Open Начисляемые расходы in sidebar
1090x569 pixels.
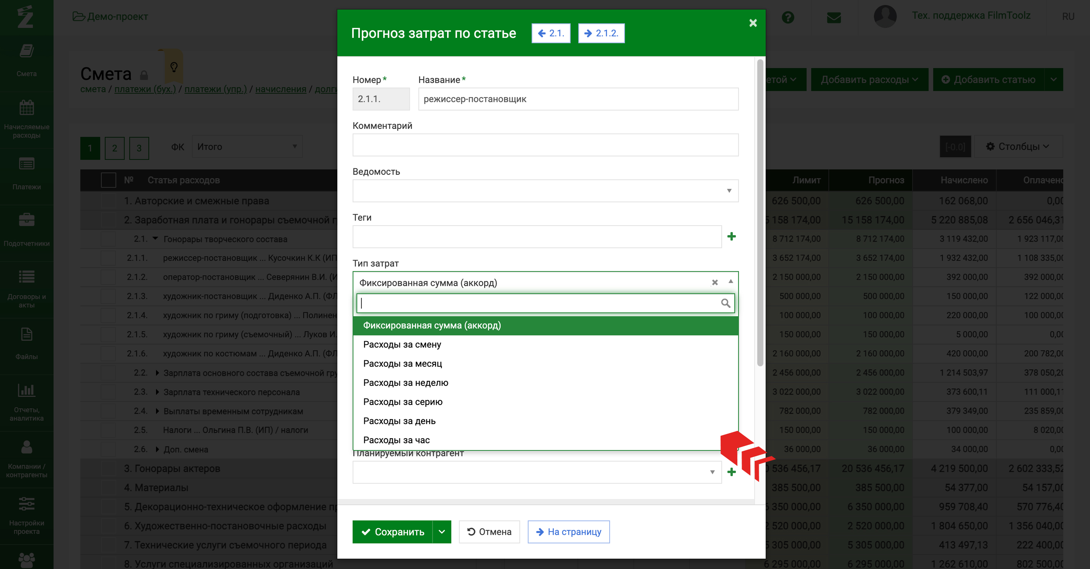(26, 120)
